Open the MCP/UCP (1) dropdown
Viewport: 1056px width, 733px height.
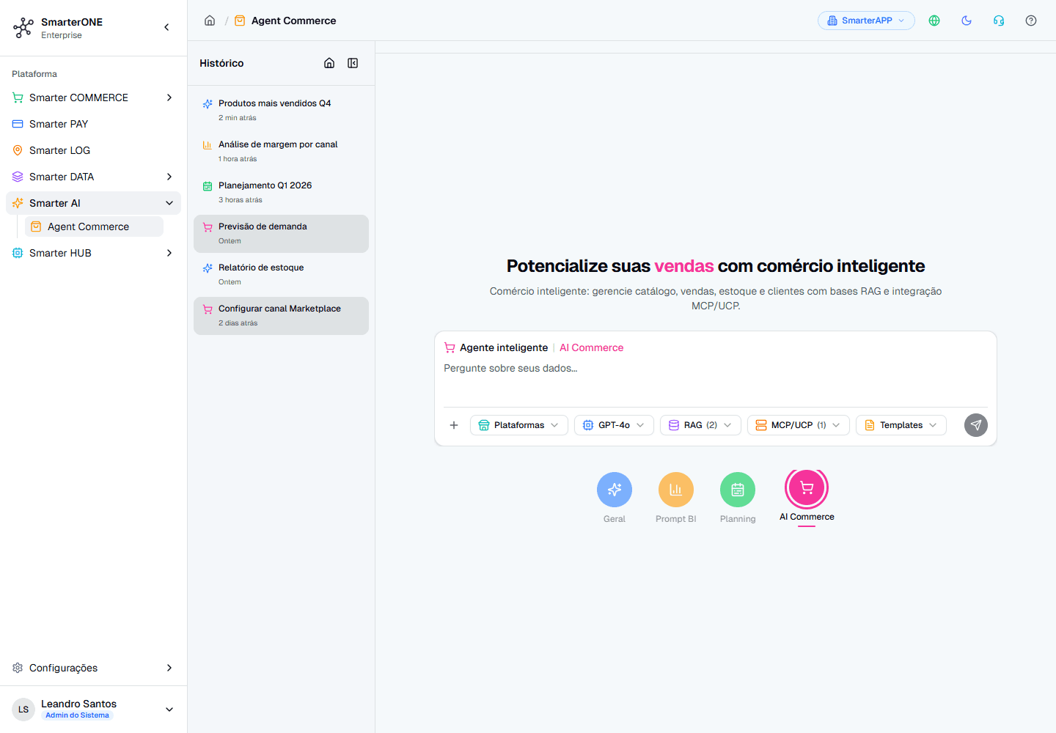point(799,425)
